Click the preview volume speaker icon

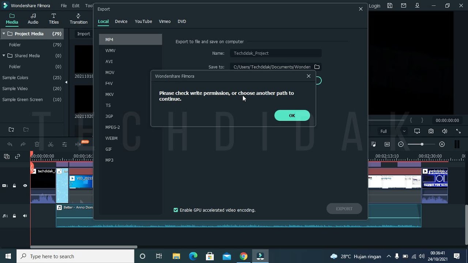pos(445,131)
